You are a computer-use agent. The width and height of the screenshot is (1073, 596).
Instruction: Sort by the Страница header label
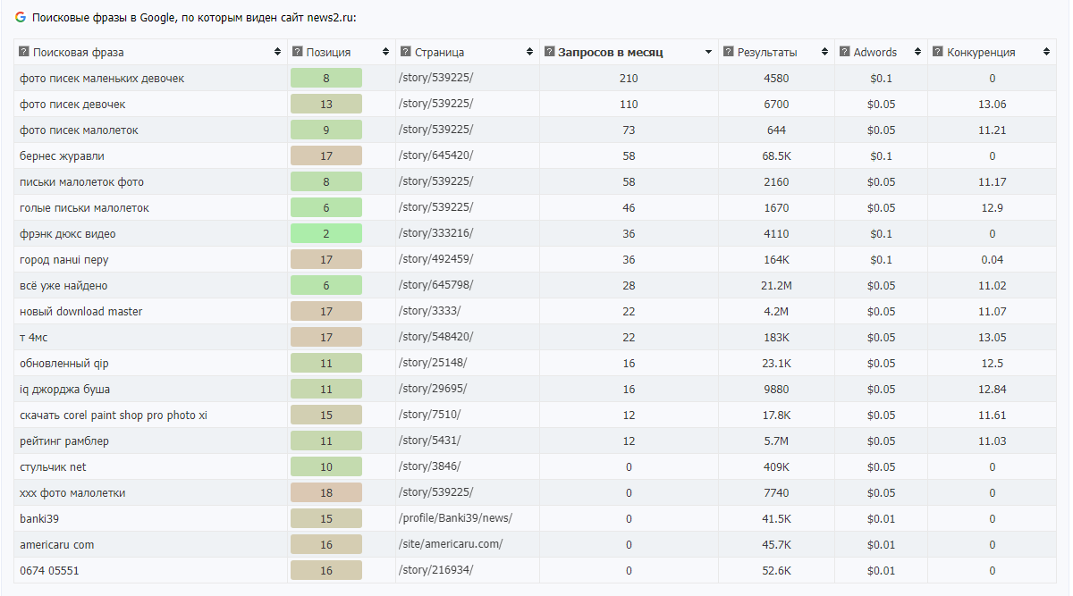click(x=440, y=53)
